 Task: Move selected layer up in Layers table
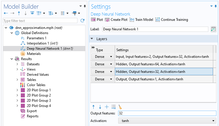(x=93, y=107)
